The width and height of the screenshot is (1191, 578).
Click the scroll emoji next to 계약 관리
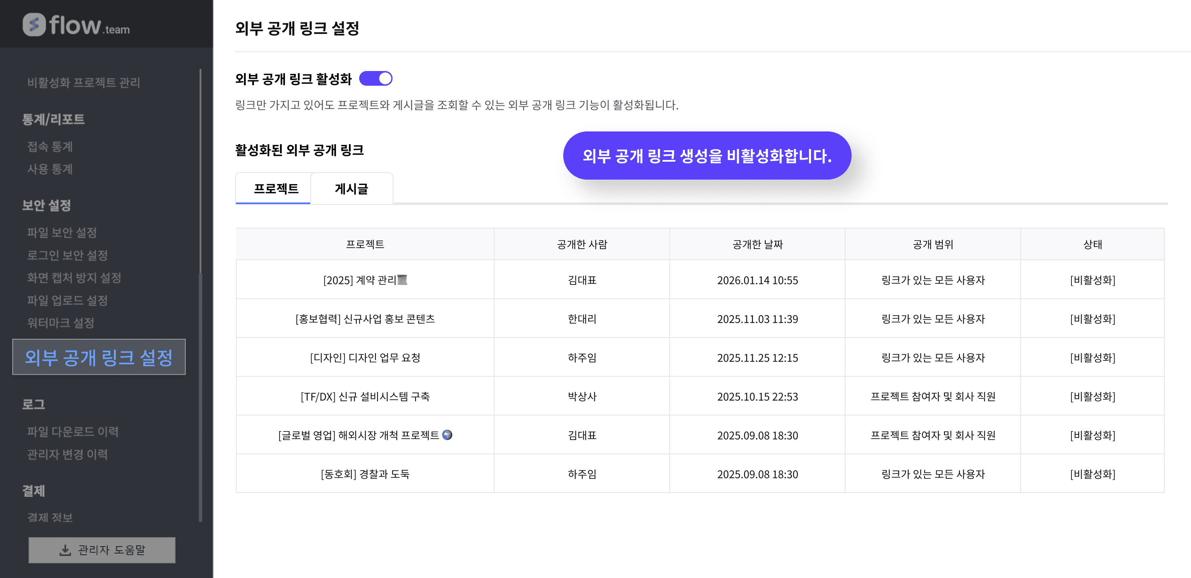coord(402,280)
